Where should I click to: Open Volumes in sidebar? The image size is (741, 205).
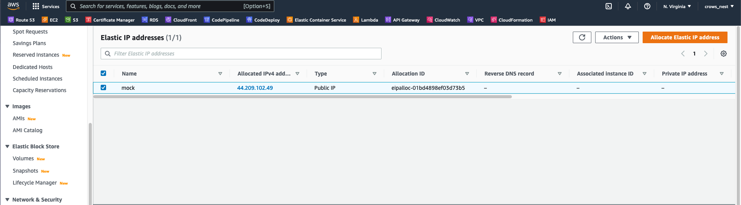pos(23,158)
